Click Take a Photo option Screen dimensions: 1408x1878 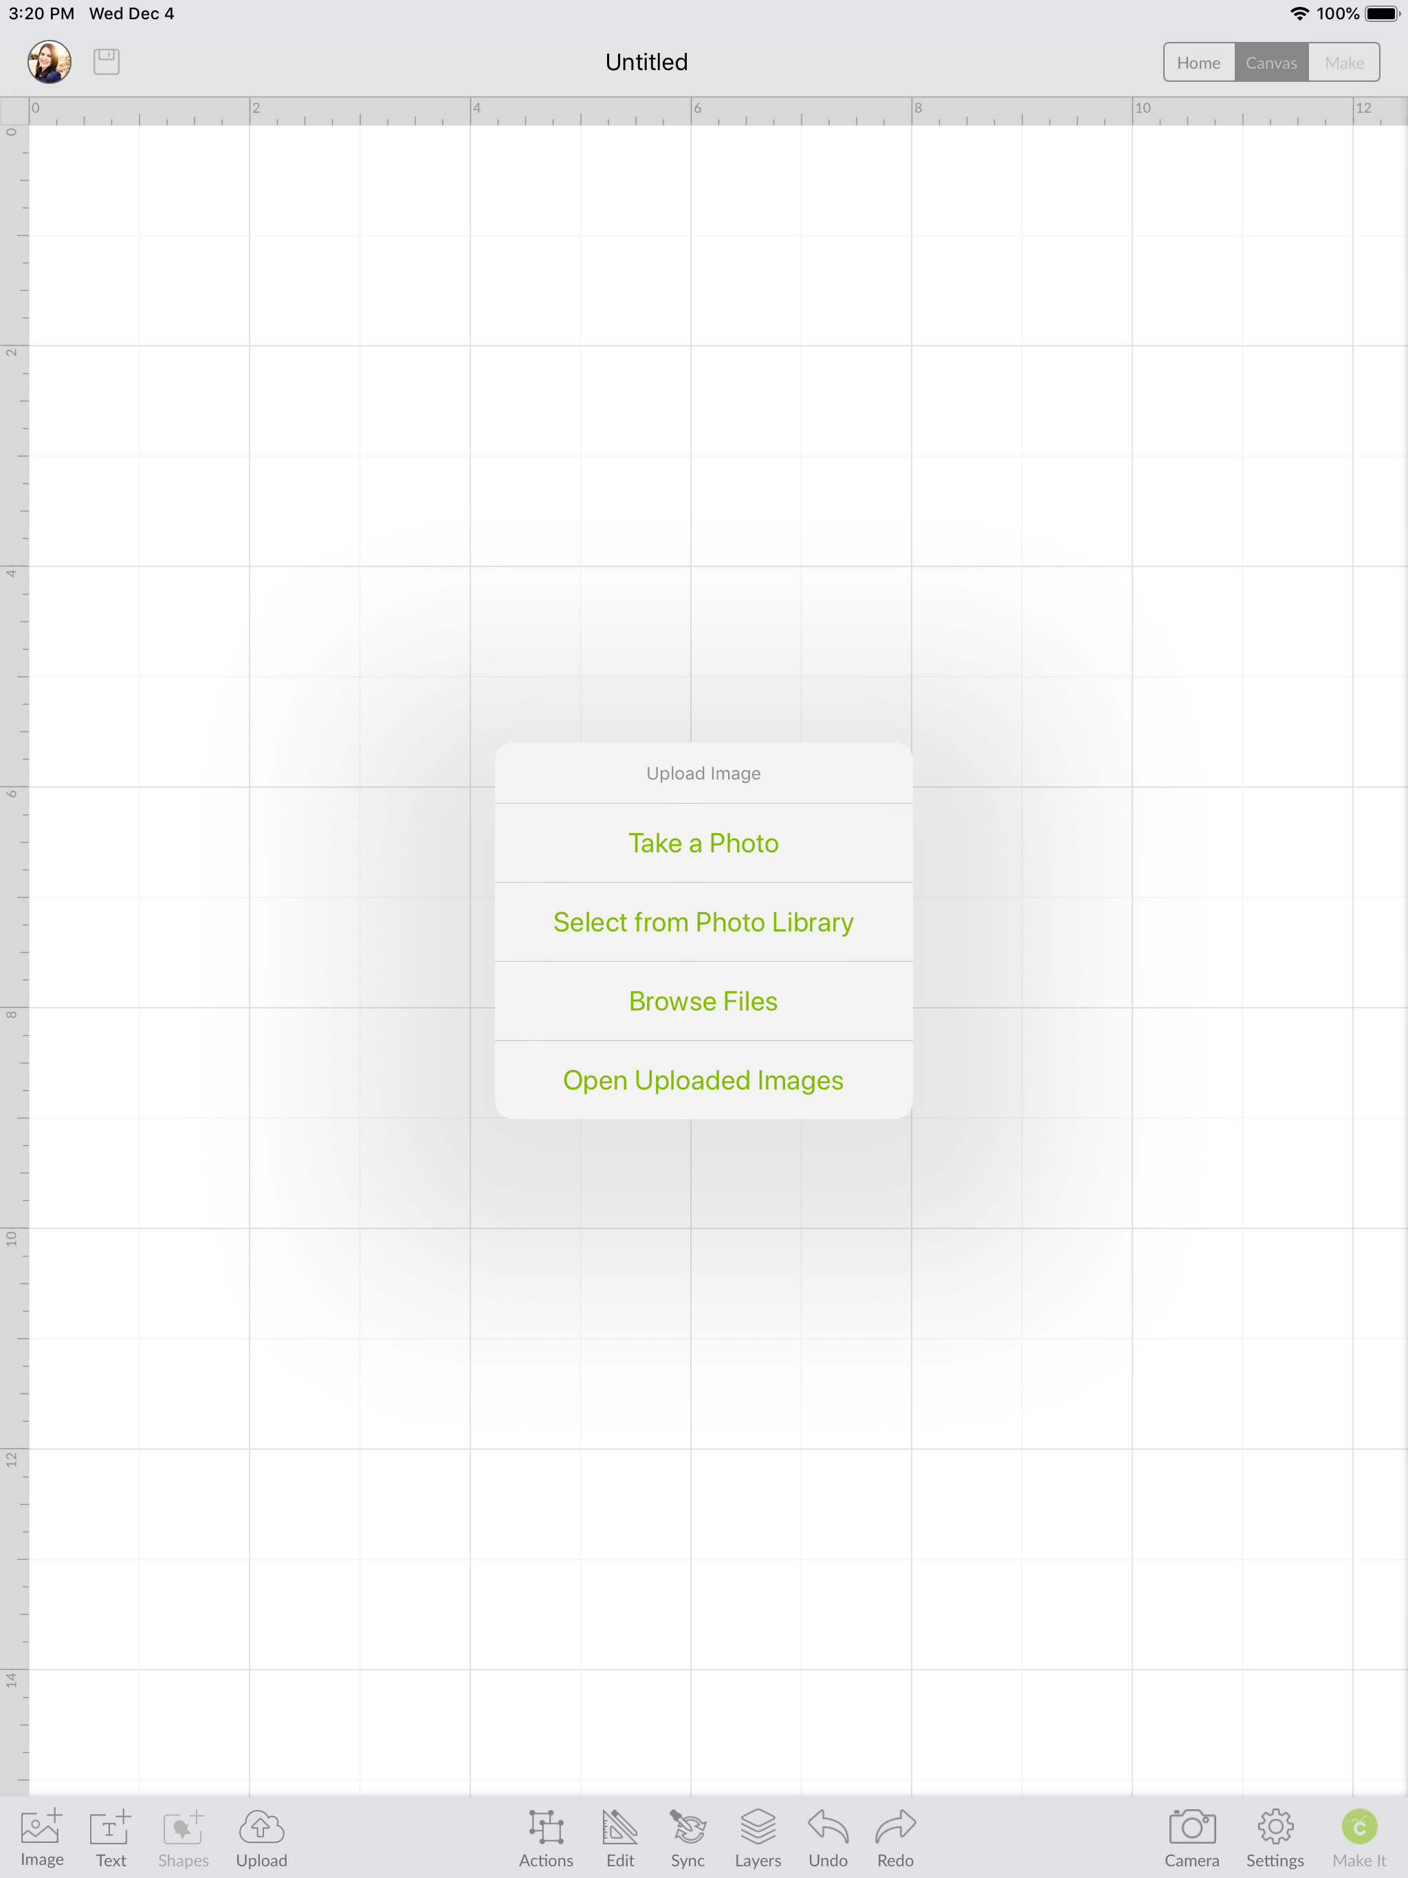click(703, 841)
